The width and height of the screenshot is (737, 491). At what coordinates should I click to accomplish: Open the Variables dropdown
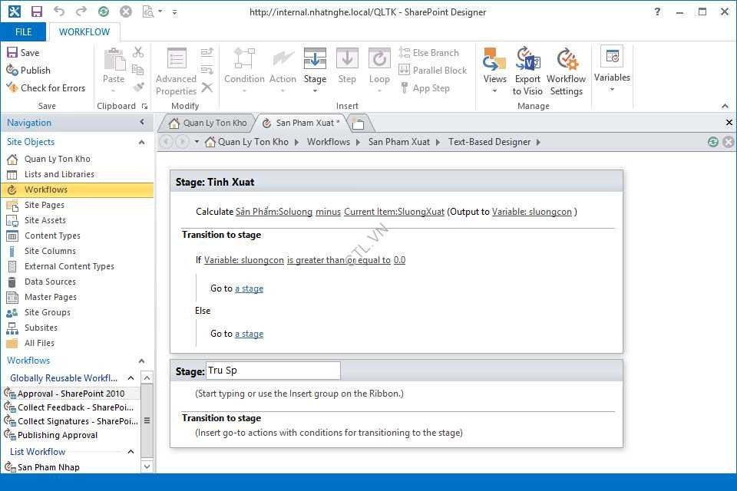pos(612,71)
